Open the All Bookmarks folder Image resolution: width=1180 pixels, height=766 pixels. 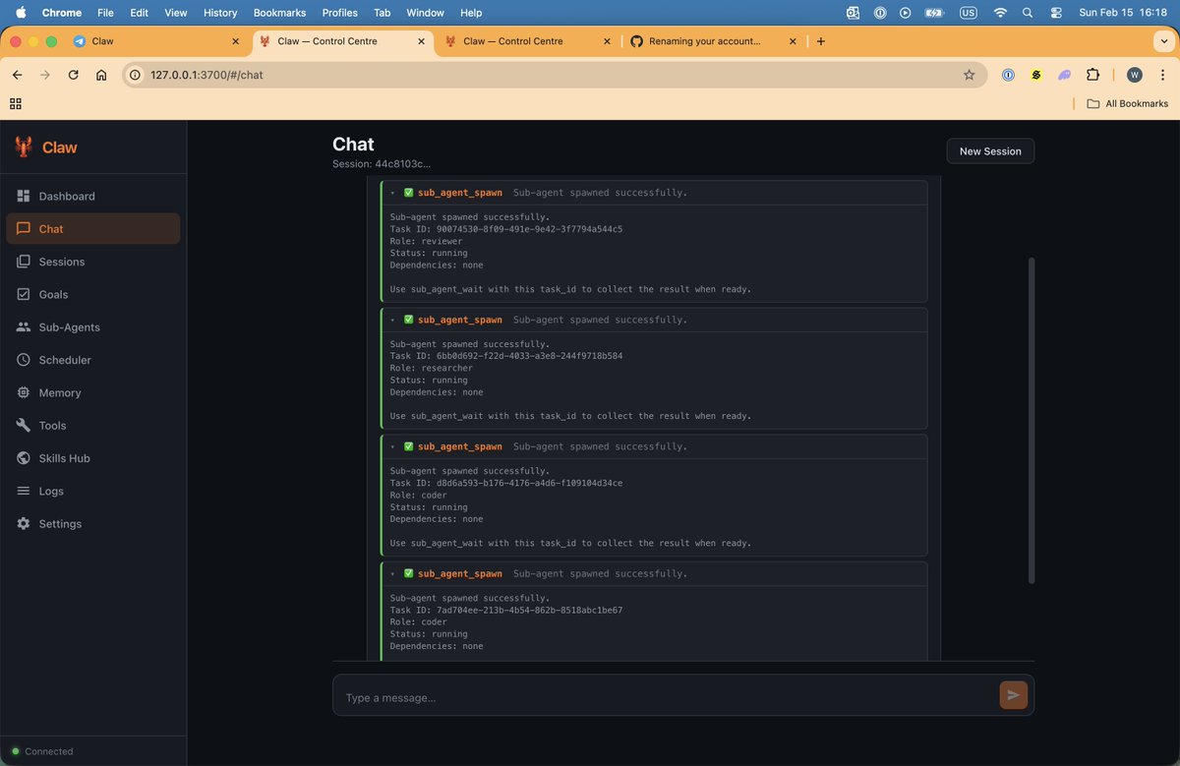[1127, 103]
